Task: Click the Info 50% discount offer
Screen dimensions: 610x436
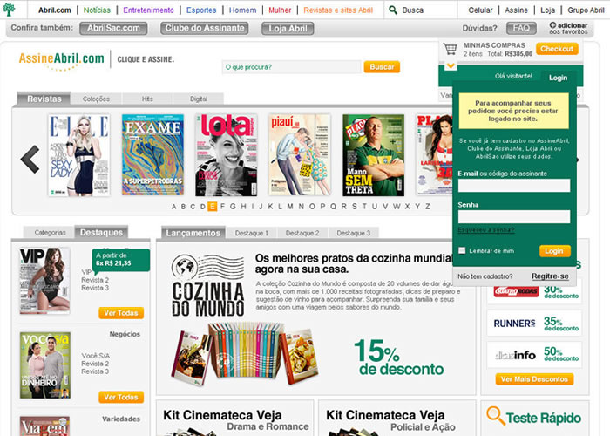Action: pyautogui.click(x=534, y=355)
